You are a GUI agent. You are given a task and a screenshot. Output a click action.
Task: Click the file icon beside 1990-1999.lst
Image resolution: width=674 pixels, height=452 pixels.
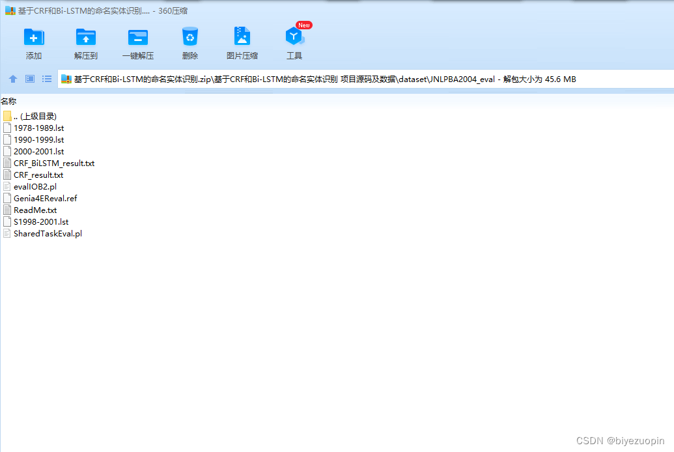(7, 139)
